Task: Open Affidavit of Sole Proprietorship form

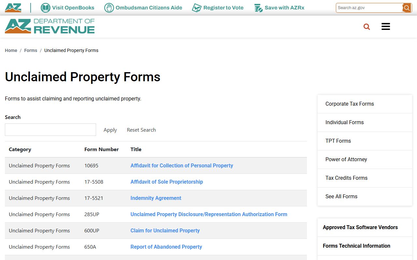Action: pos(167,182)
